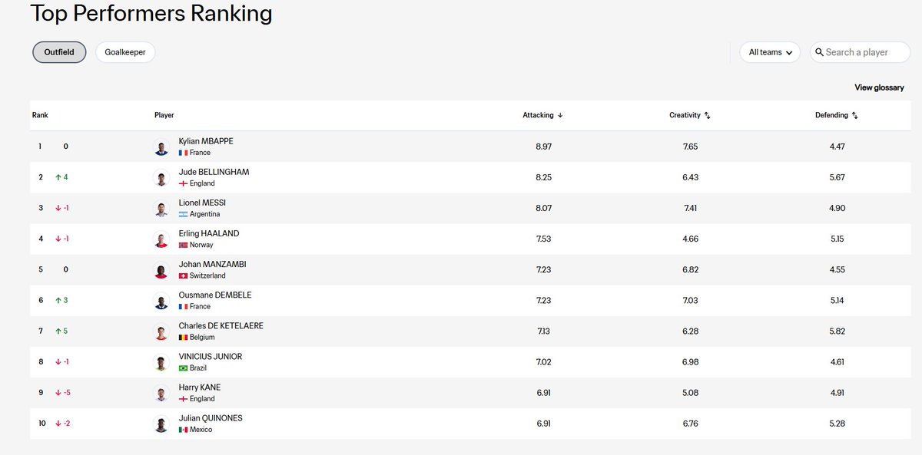Click Haaland's creativity score 4.66
Viewport: 922px width, 455px height.
tap(690, 239)
